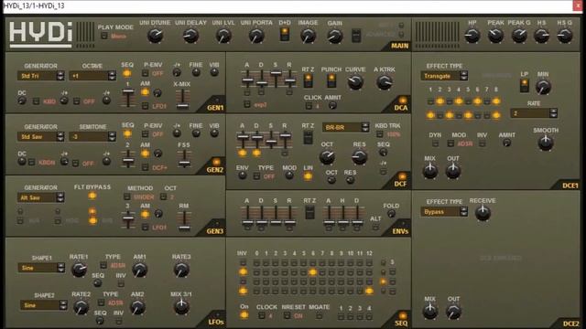Click the GAIN knob in MAIN
This screenshot has width=586, height=329.
[334, 36]
